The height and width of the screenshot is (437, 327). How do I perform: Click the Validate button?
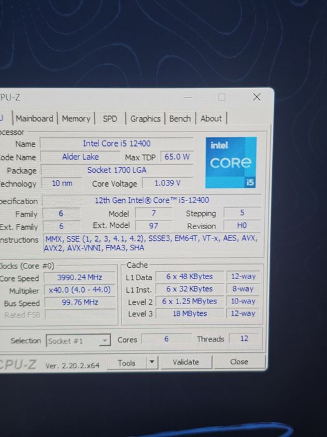pos(186,362)
